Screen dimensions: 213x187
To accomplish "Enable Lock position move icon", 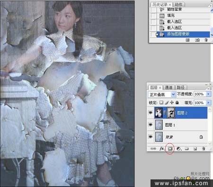I will [172, 103].
